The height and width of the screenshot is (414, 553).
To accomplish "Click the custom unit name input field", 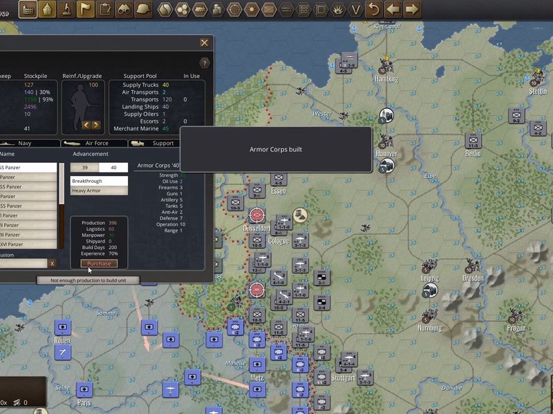I will click(x=24, y=264).
